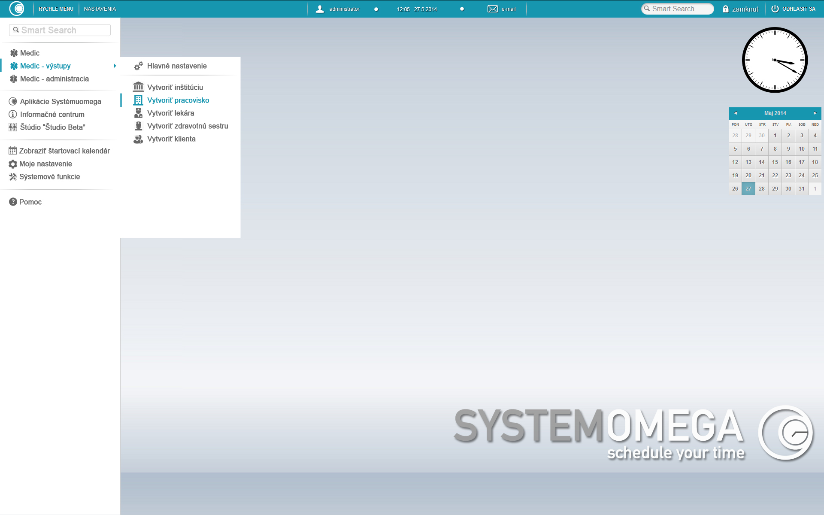Click the ODHLASIT SA logout button
Image resolution: width=824 pixels, height=515 pixels.
[794, 9]
